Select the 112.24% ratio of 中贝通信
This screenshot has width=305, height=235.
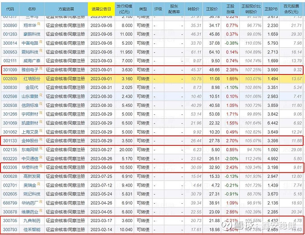point(253,159)
